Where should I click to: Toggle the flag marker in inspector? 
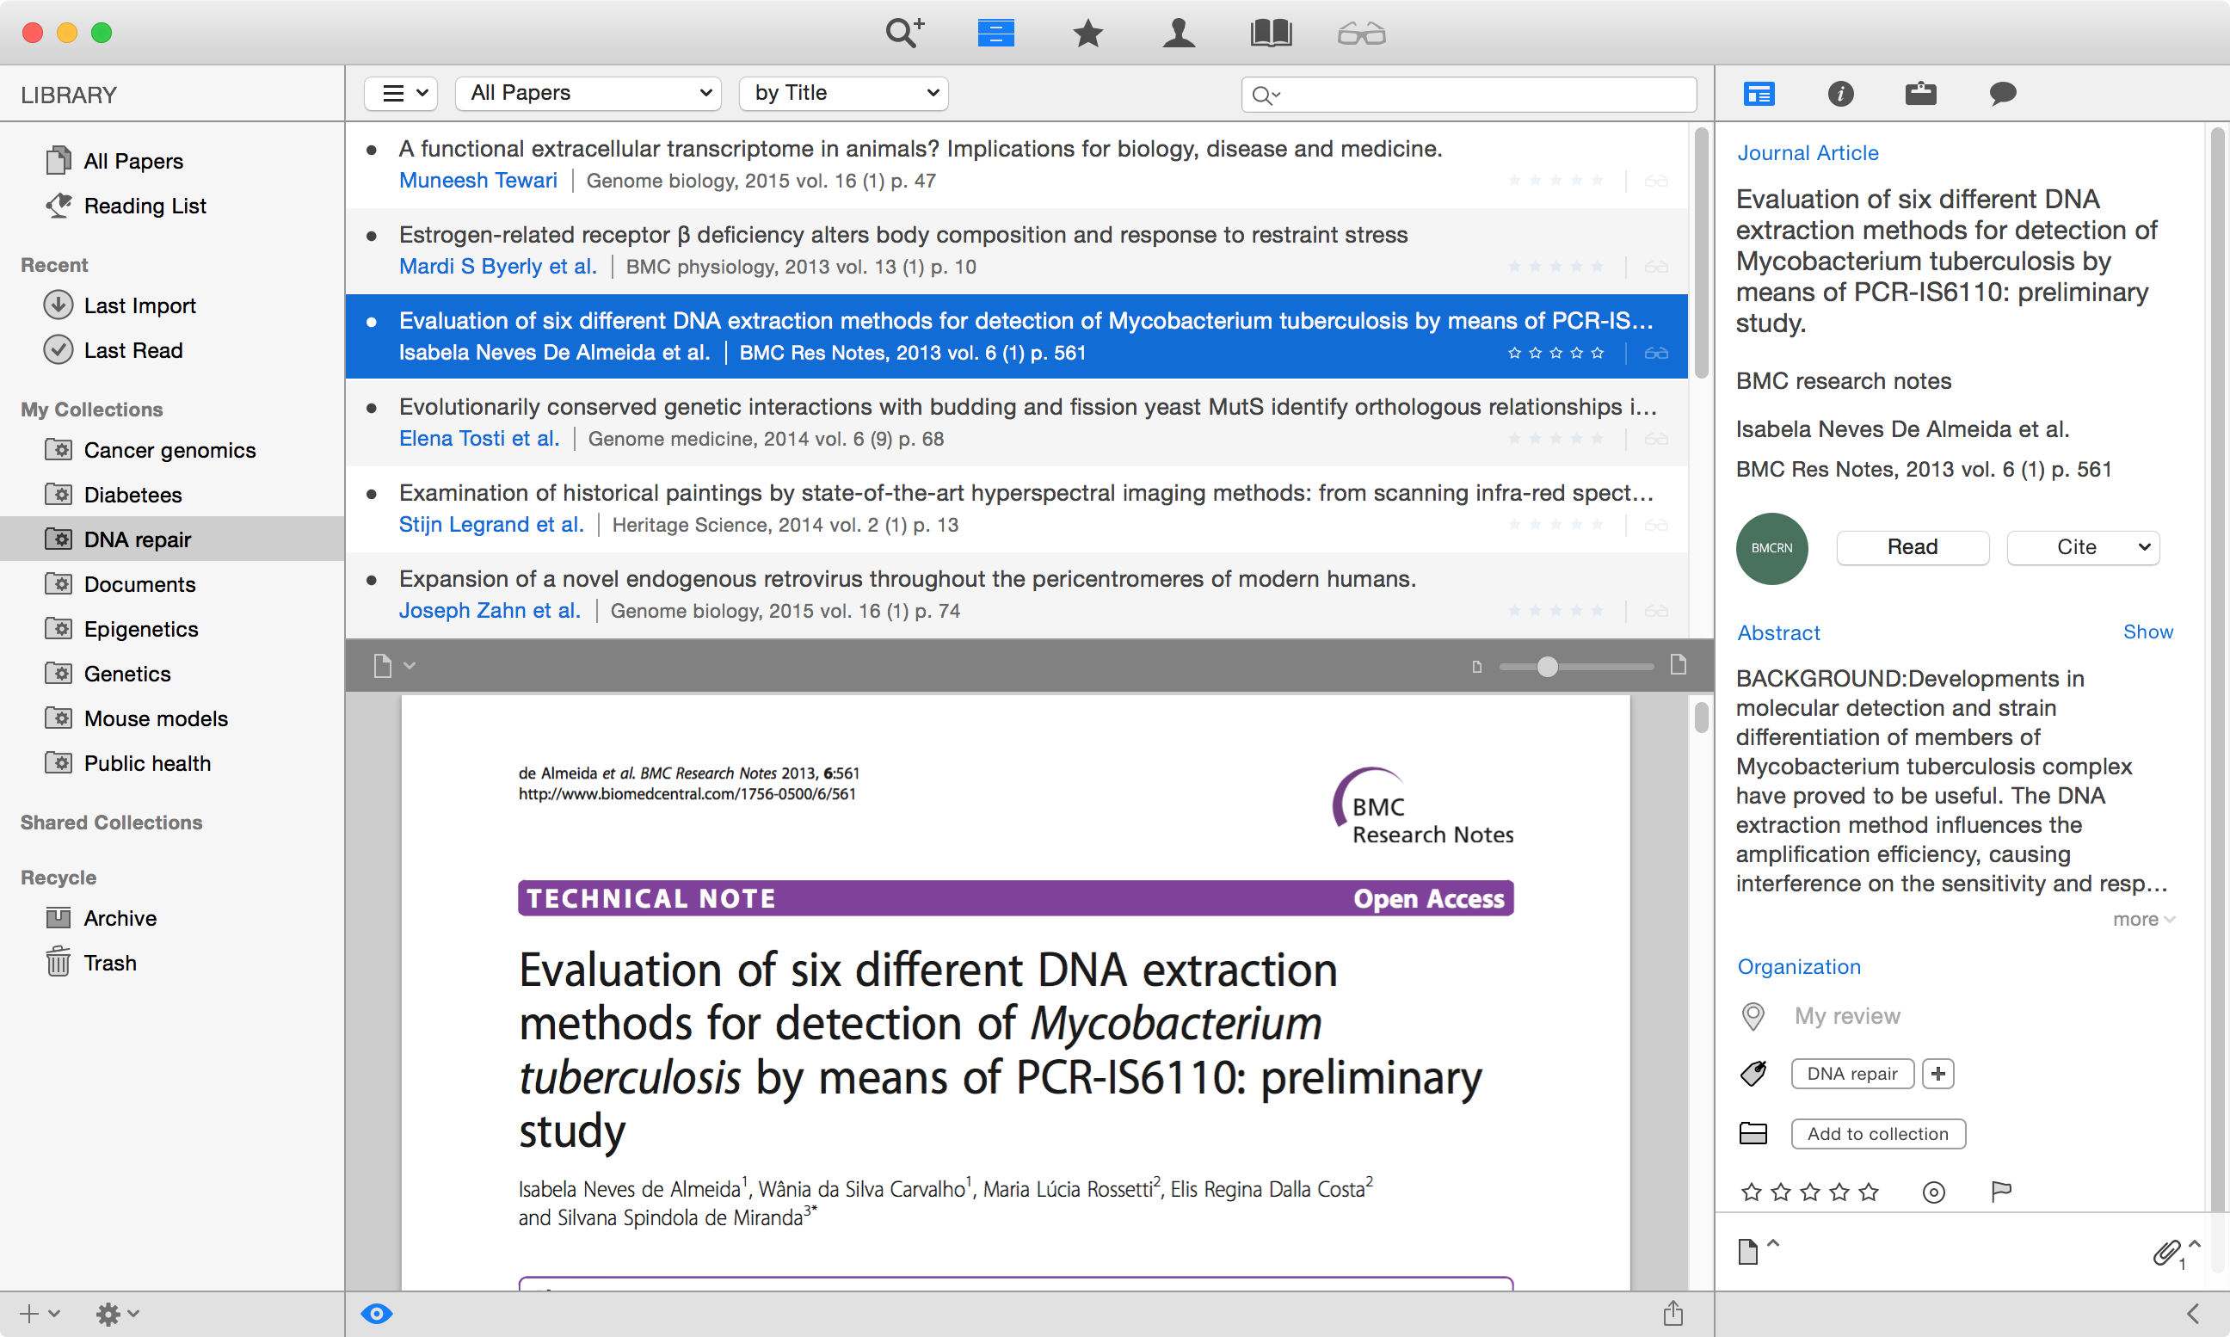[2000, 1192]
